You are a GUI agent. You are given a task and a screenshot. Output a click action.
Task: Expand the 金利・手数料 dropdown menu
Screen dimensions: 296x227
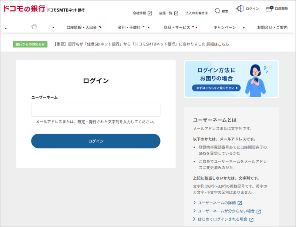[x=131, y=28]
